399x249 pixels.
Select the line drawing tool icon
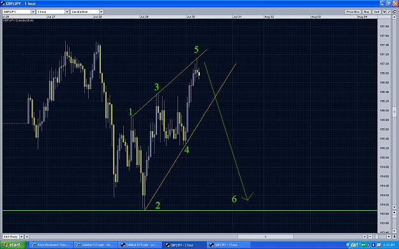click(389, 11)
